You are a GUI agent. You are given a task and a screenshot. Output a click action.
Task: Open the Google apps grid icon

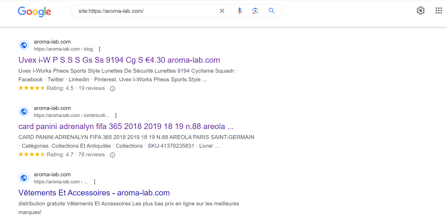439,10
